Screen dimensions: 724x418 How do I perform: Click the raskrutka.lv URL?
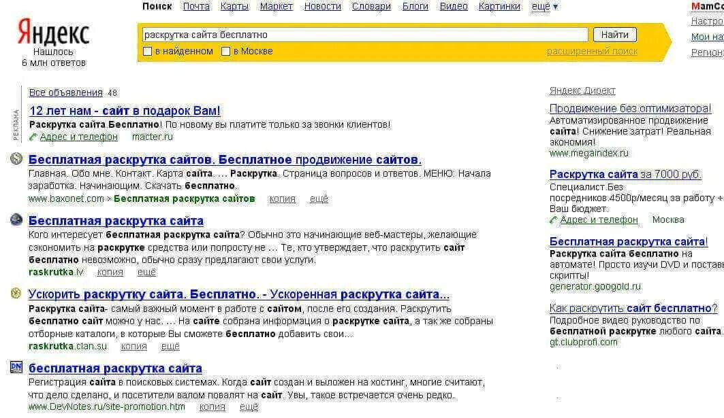click(x=56, y=272)
